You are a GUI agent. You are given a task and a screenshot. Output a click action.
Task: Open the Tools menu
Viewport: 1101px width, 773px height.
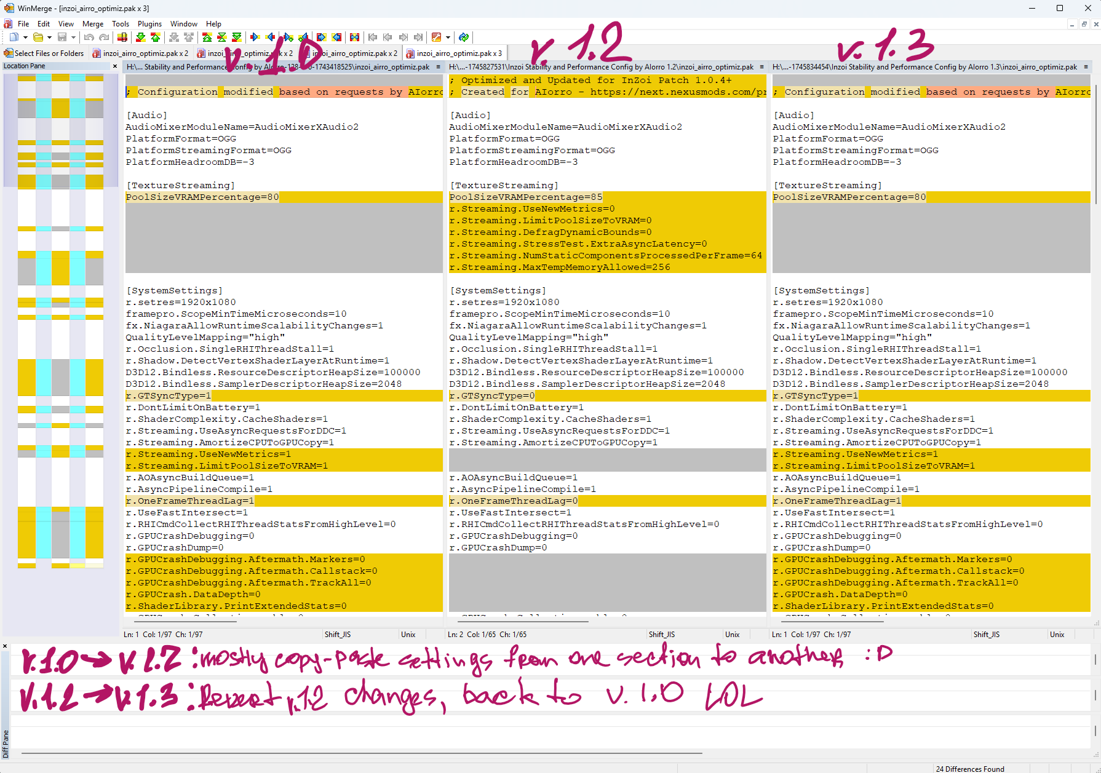[x=121, y=24]
